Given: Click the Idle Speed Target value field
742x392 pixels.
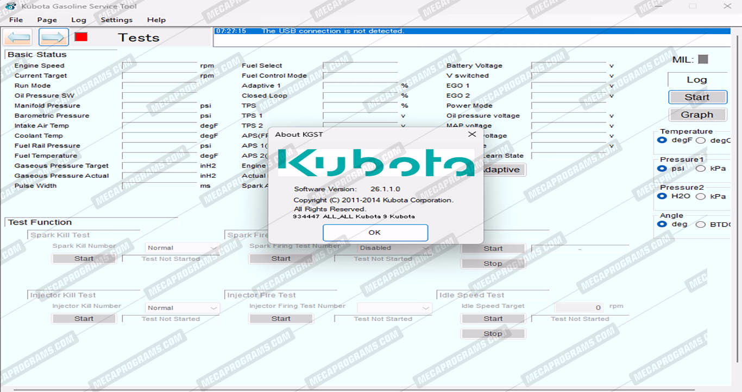Looking at the screenshot, I should [579, 307].
